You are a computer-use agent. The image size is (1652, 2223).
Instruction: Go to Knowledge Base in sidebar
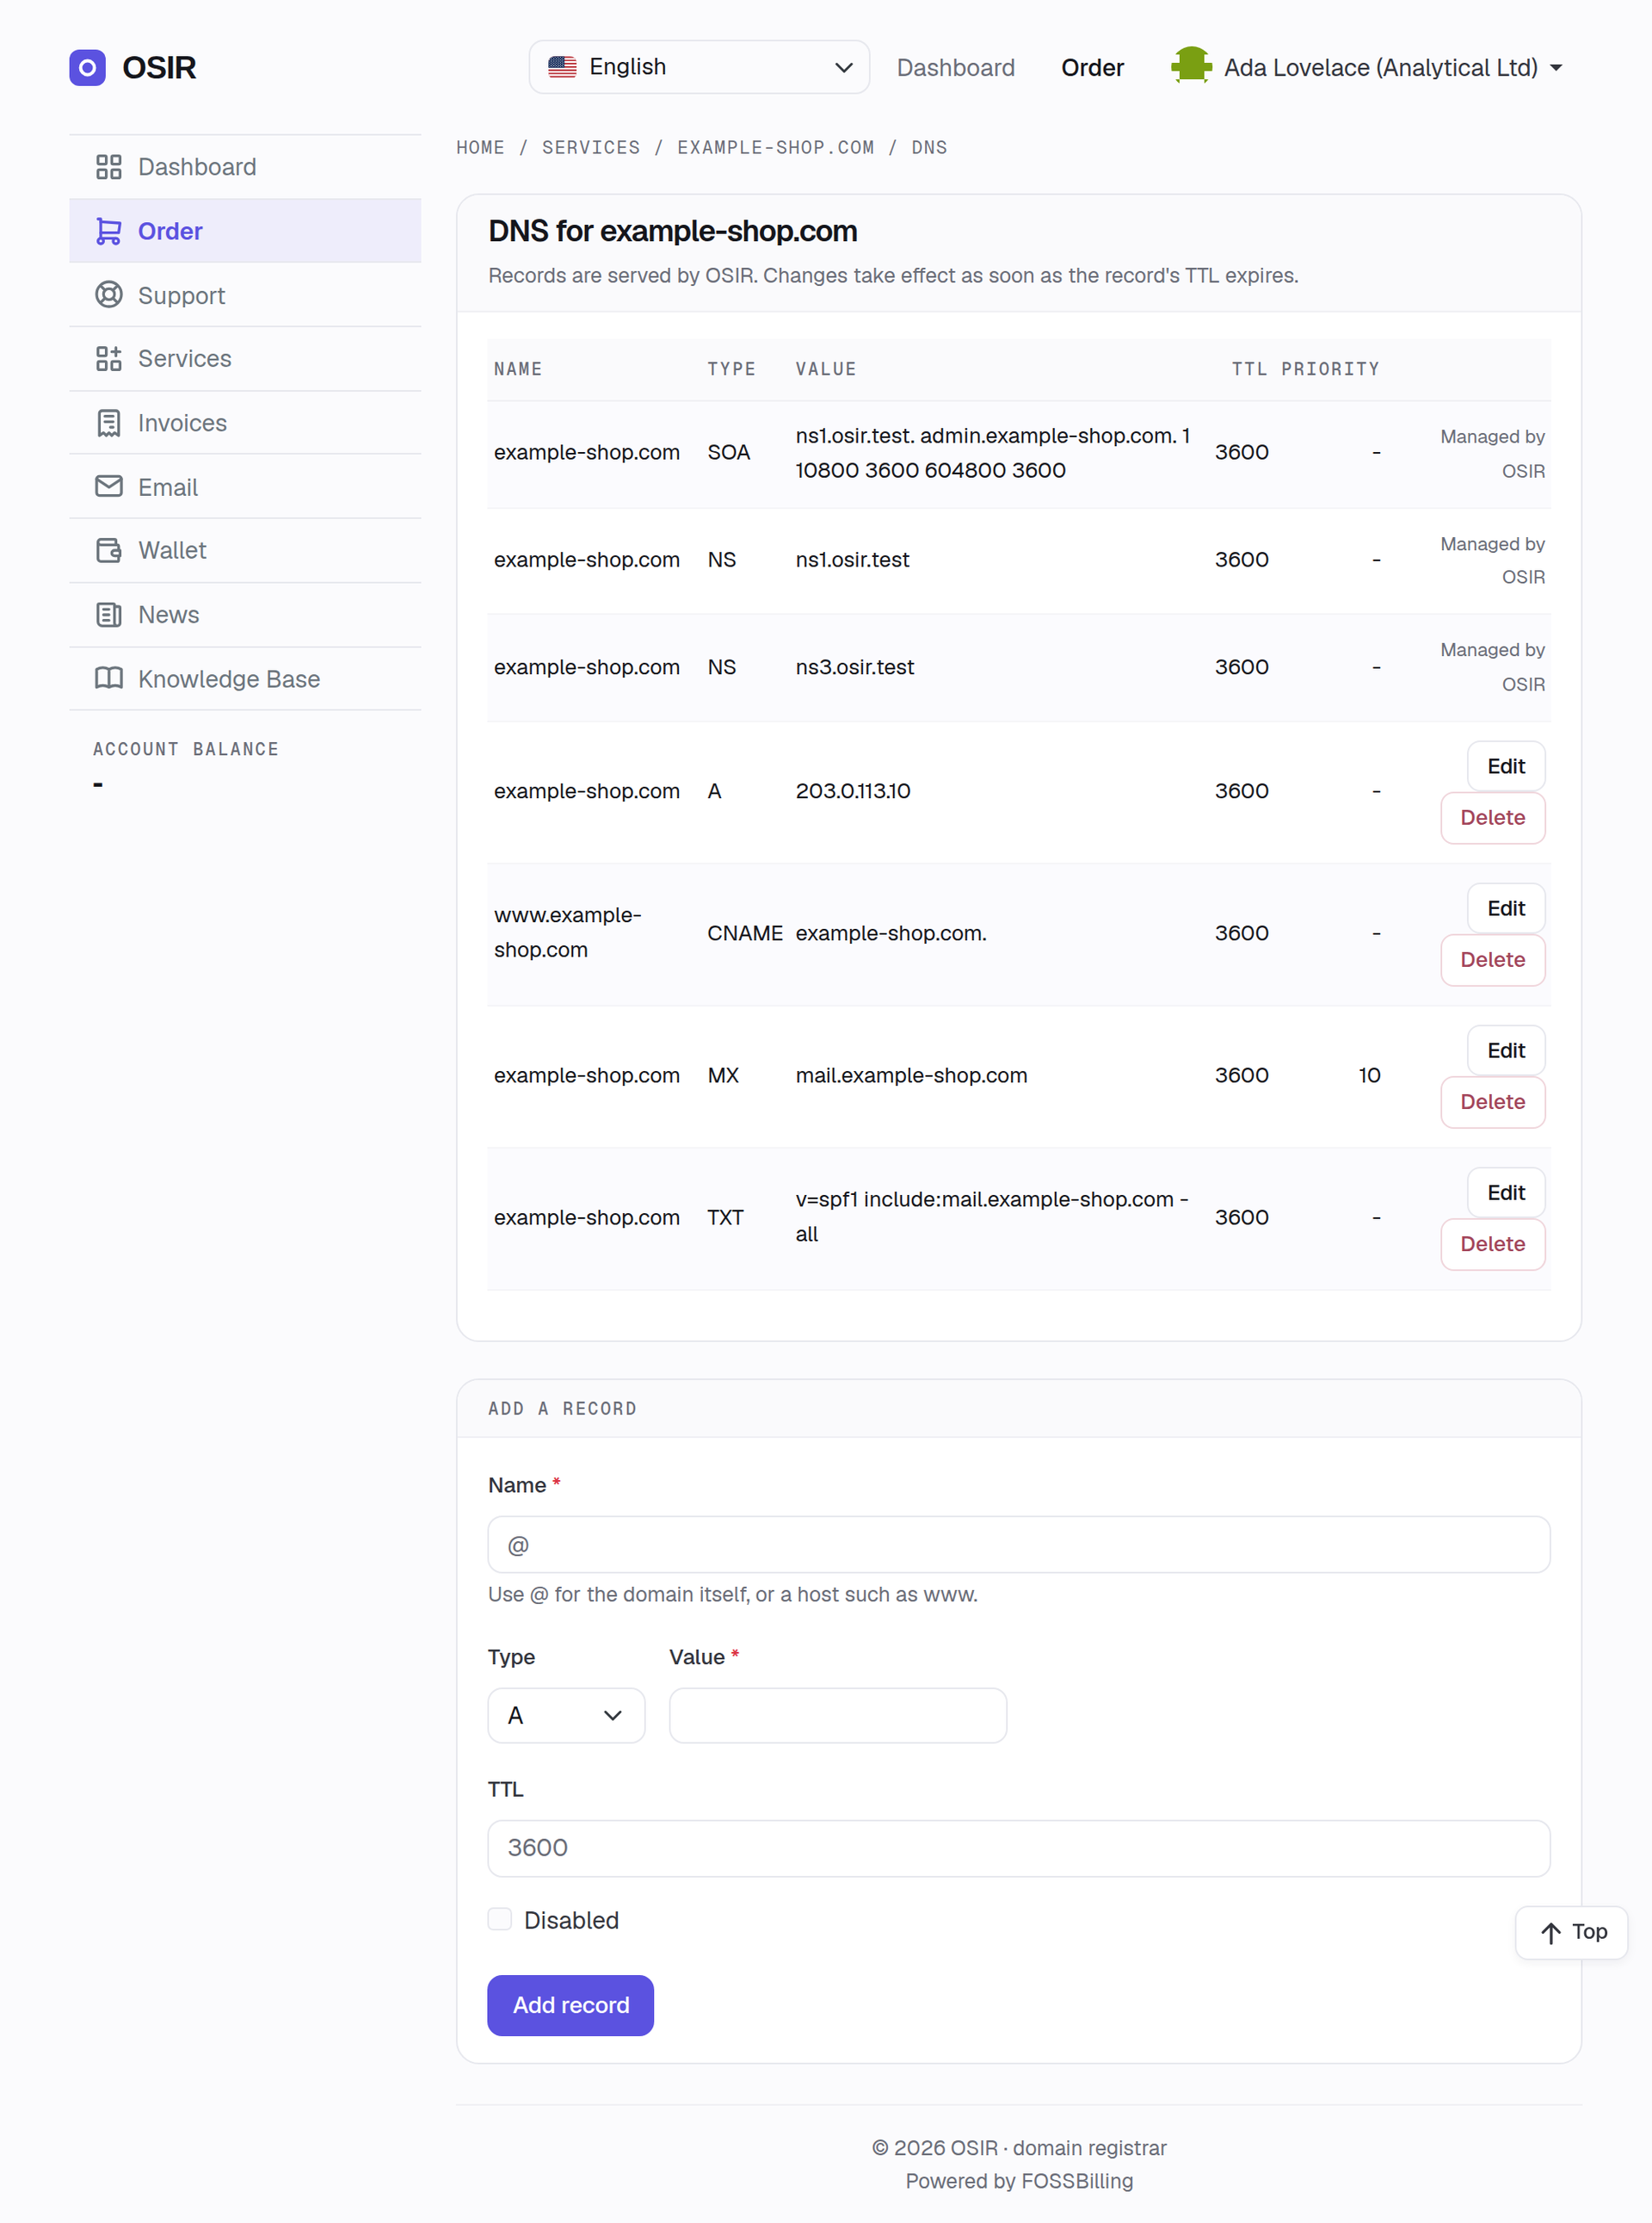coord(245,678)
